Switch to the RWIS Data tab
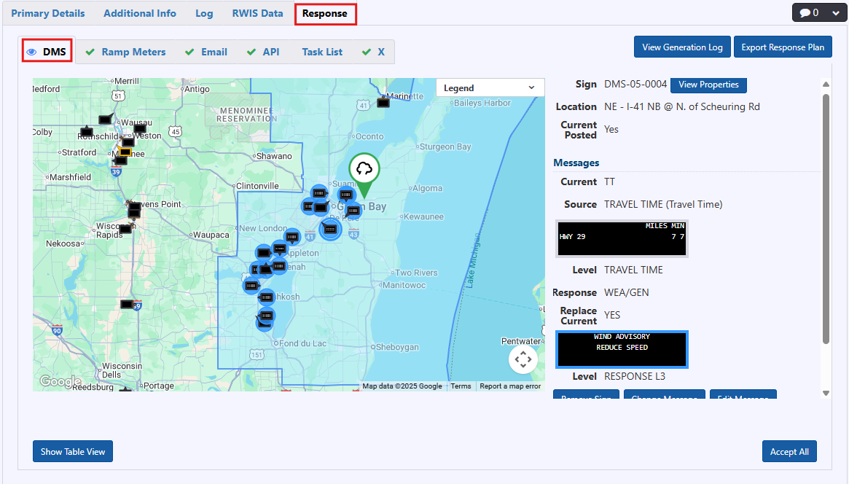The height and width of the screenshot is (484, 849). tap(257, 13)
